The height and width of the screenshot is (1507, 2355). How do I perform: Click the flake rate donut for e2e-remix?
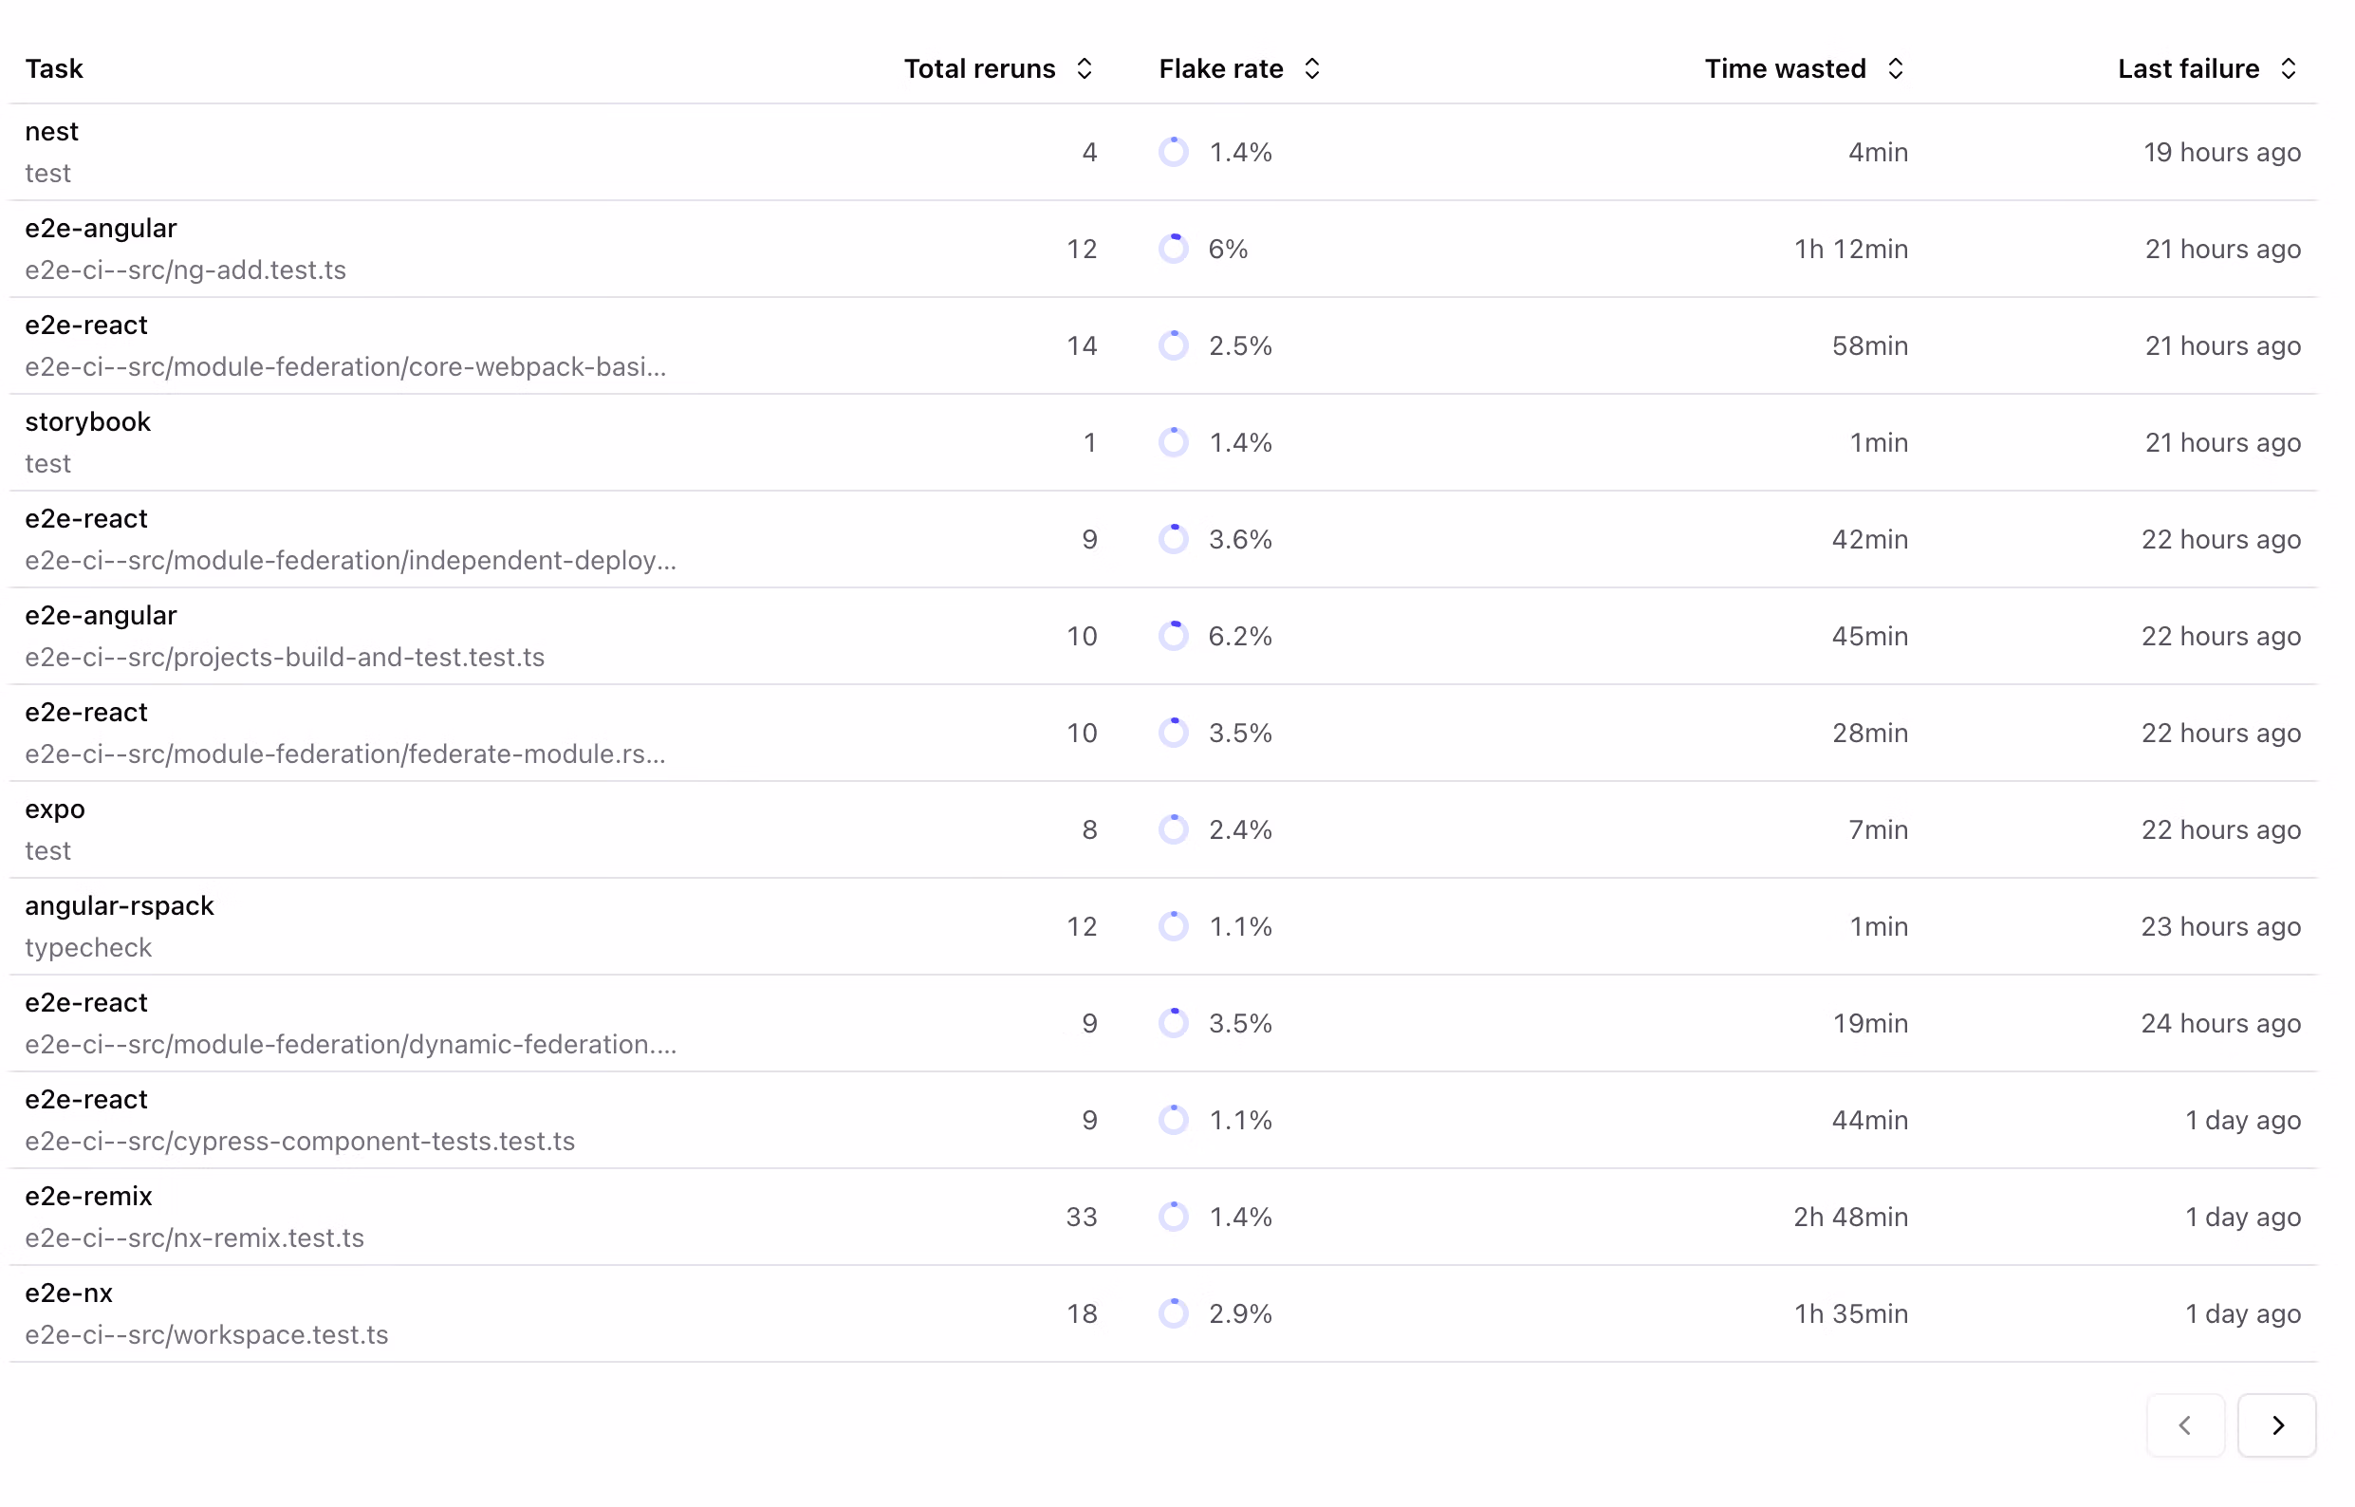pos(1174,1217)
